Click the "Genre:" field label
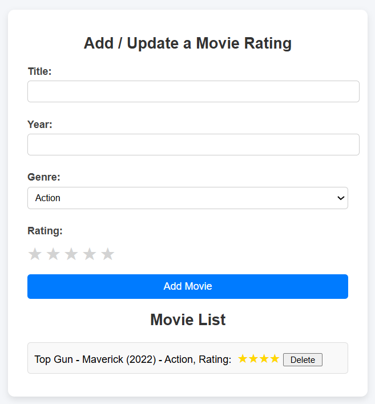The height and width of the screenshot is (404, 375). tap(44, 177)
